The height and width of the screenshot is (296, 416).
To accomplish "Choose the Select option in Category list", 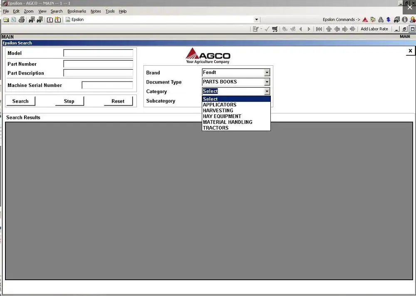I will (x=236, y=99).
